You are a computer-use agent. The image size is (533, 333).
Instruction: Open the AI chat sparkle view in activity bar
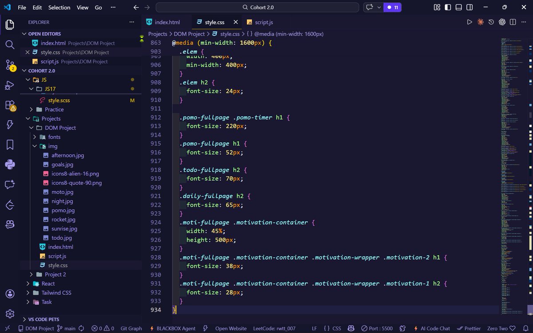tap(10, 185)
